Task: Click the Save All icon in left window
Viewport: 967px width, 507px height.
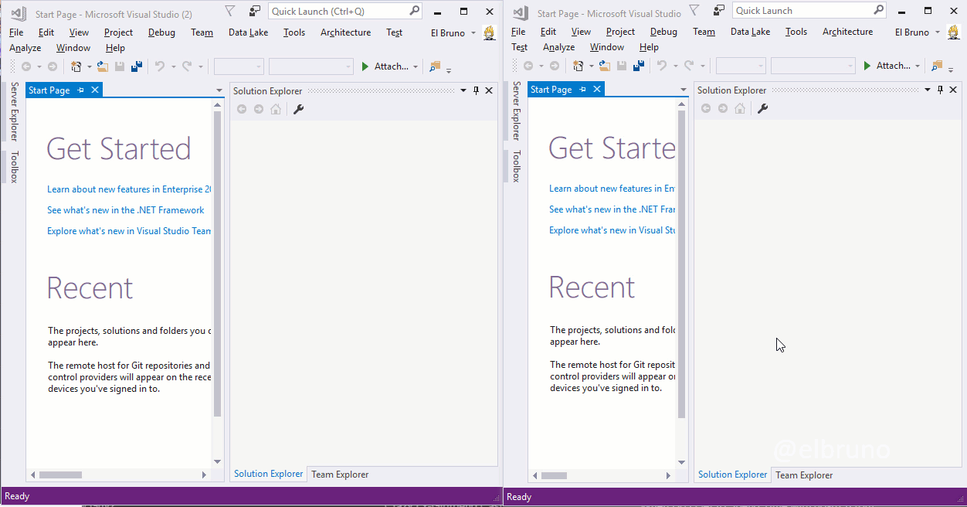Action: click(136, 66)
